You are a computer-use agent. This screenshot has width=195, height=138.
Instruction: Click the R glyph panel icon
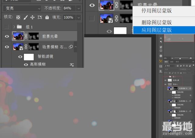click(x=161, y=71)
